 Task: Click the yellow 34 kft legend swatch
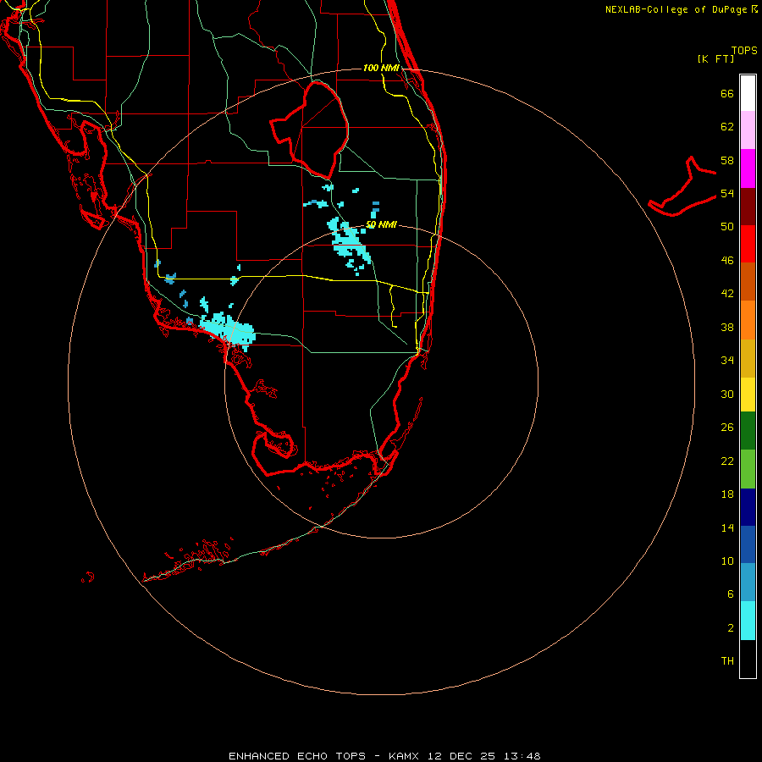pos(748,395)
